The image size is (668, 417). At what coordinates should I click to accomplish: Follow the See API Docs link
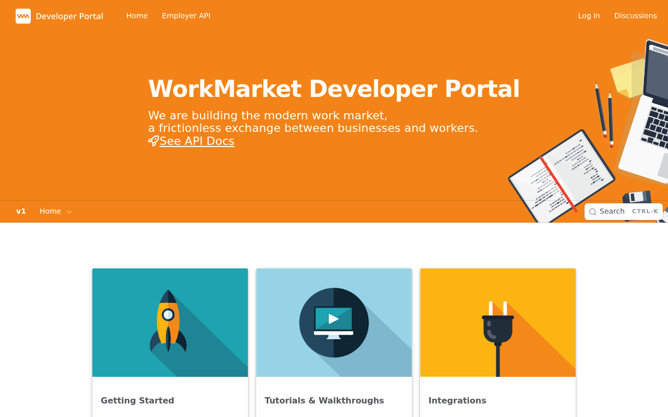click(197, 141)
